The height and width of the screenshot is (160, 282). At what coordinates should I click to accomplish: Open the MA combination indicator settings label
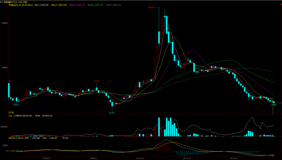pos(21,5)
